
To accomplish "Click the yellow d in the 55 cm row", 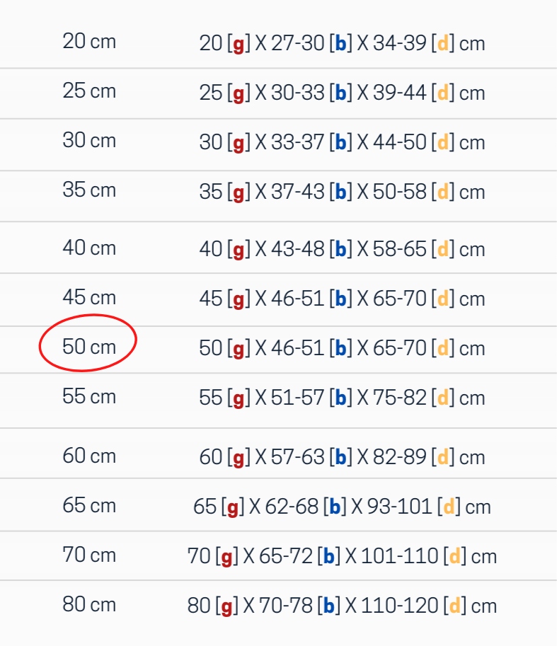I will (443, 398).
